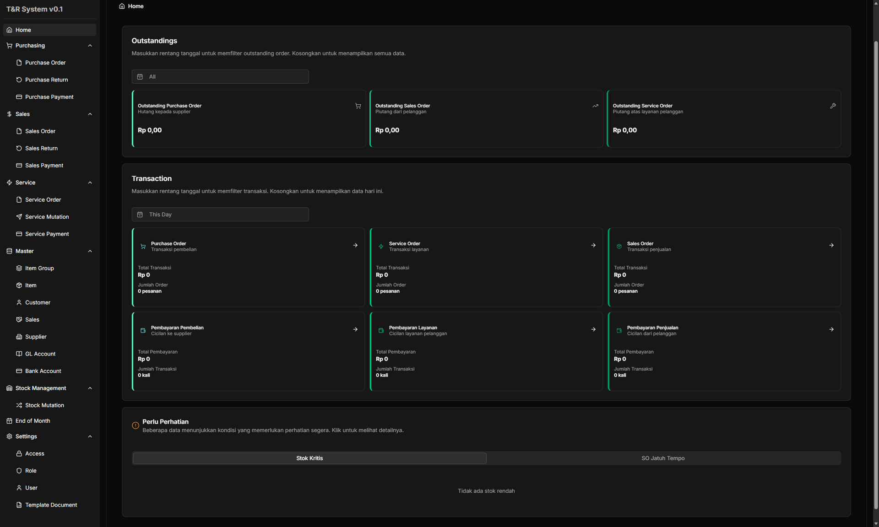Click the page vertical scrollbar

click(x=876, y=274)
